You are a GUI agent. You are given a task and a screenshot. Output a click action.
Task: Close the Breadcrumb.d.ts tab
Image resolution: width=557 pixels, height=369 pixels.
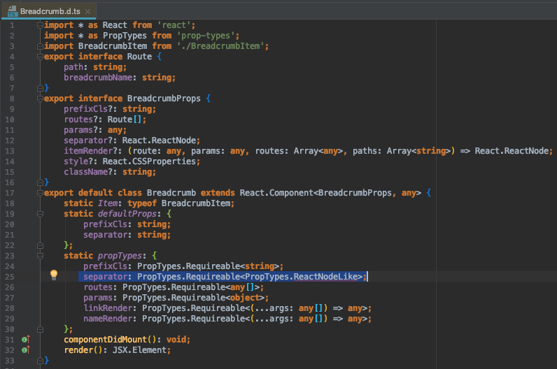click(87, 11)
